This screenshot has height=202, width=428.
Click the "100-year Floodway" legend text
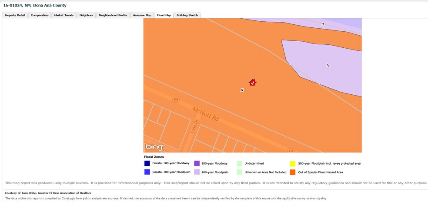pos(214,164)
